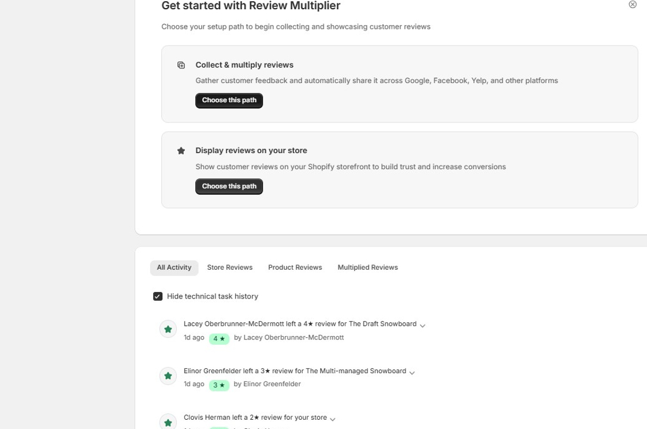The height and width of the screenshot is (429, 647).
Task: Click the 3★ rating badge on Elinor's entry
Action: (x=219, y=385)
